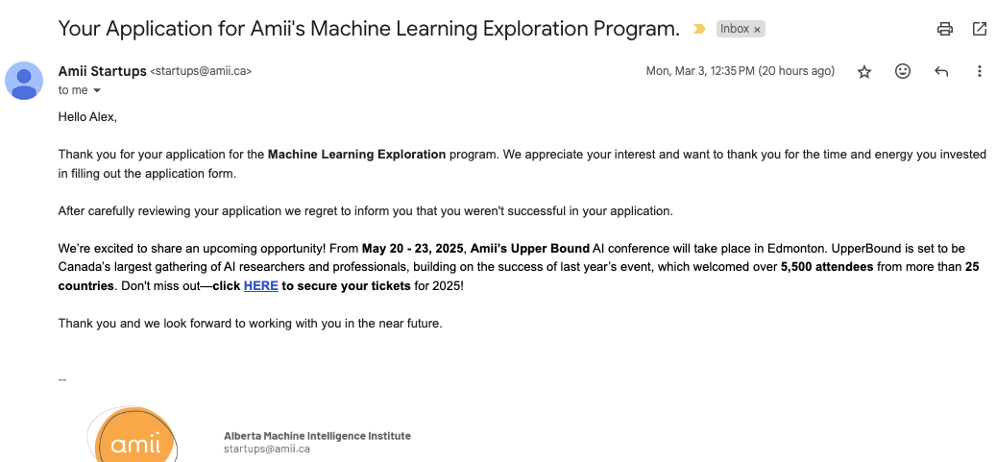Reply using the reply arrow icon
The width and height of the screenshot is (996, 462).
[941, 72]
